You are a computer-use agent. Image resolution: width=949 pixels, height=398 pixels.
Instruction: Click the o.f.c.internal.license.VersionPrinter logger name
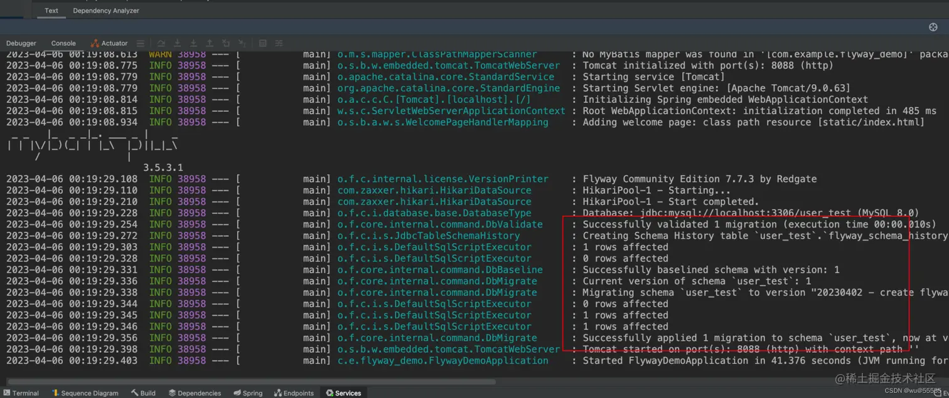[442, 179]
